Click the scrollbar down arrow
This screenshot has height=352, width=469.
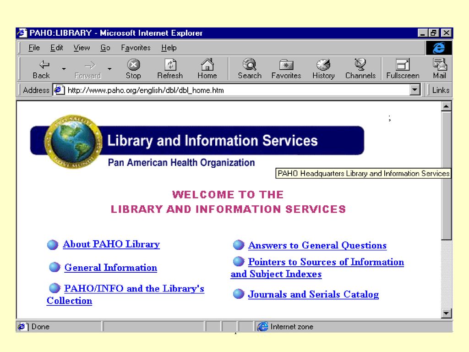[x=446, y=313]
